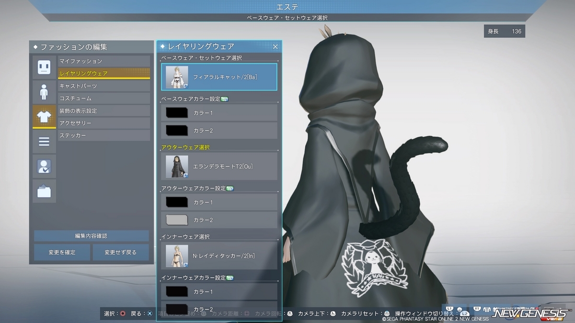Click the 戻る cross button hint
Screen dimensions: 575x323
point(149,314)
